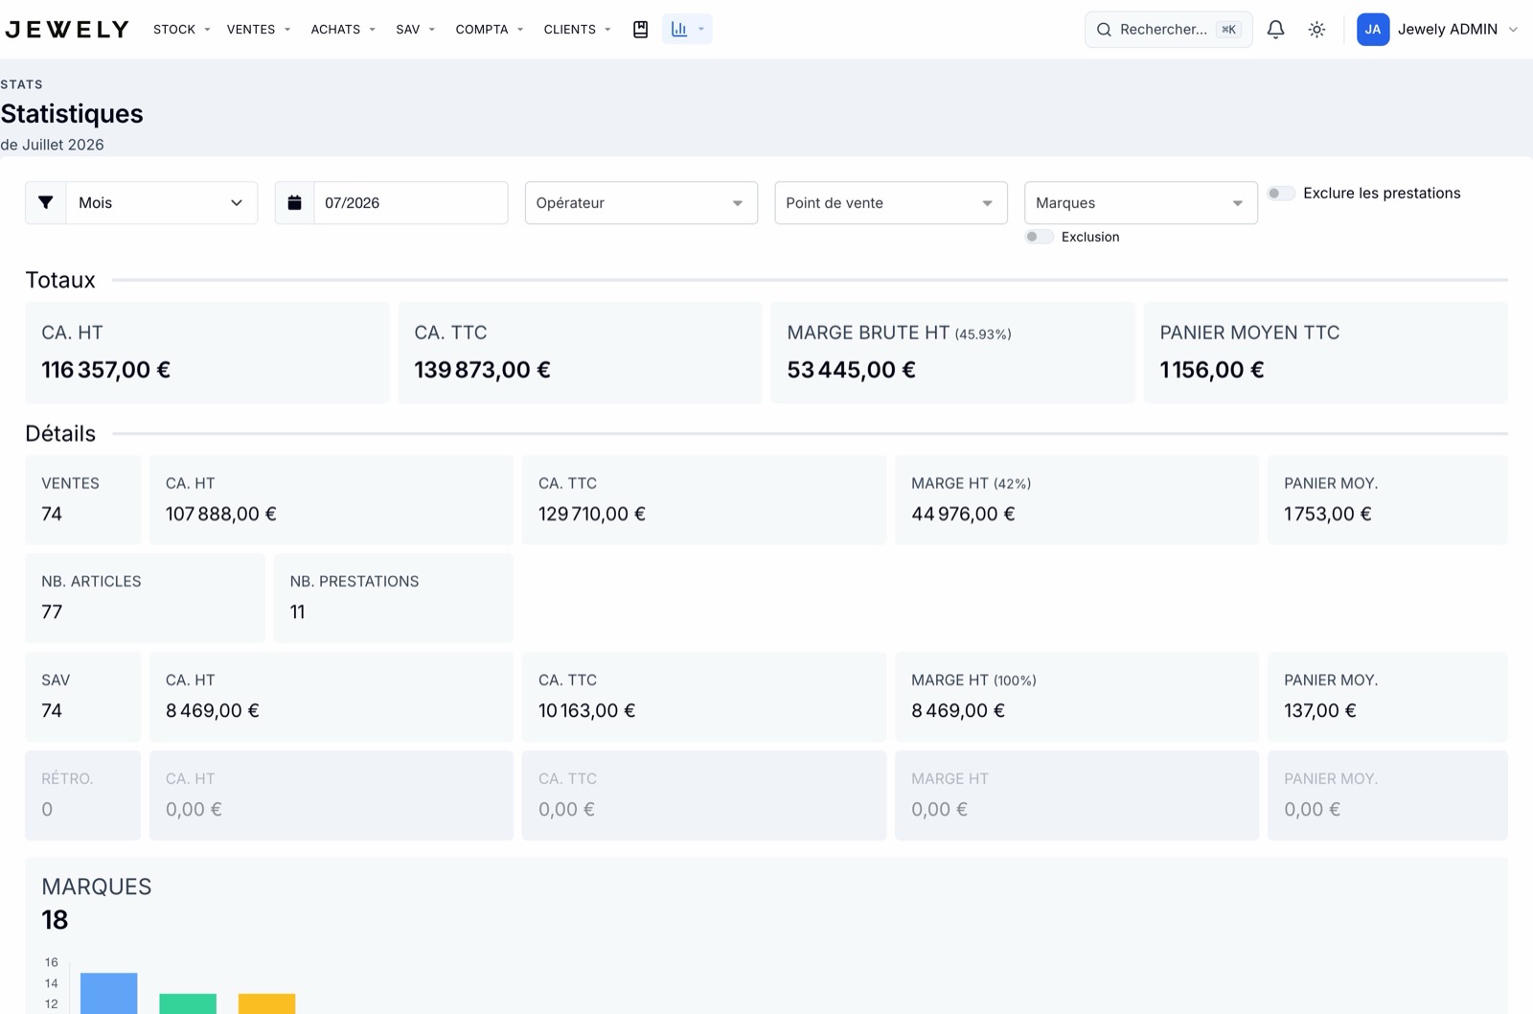Open the Point de vente dropdown

tap(891, 202)
